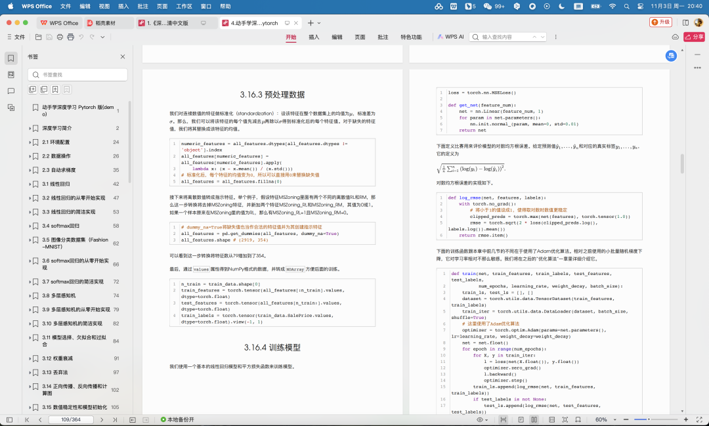This screenshot has width=709, height=426.
Task: Click the blue floating translate-convert icon
Action: click(x=671, y=56)
